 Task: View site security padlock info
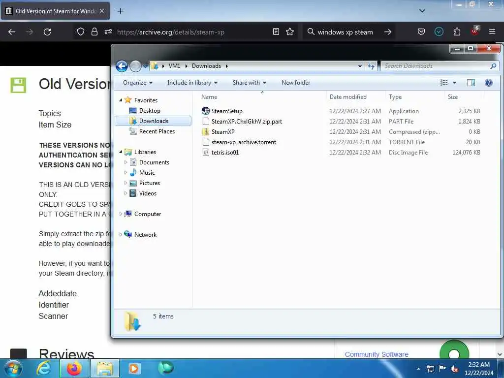(94, 31)
